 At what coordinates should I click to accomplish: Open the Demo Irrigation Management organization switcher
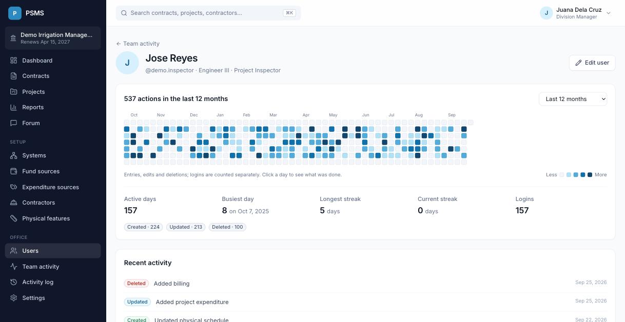53,38
